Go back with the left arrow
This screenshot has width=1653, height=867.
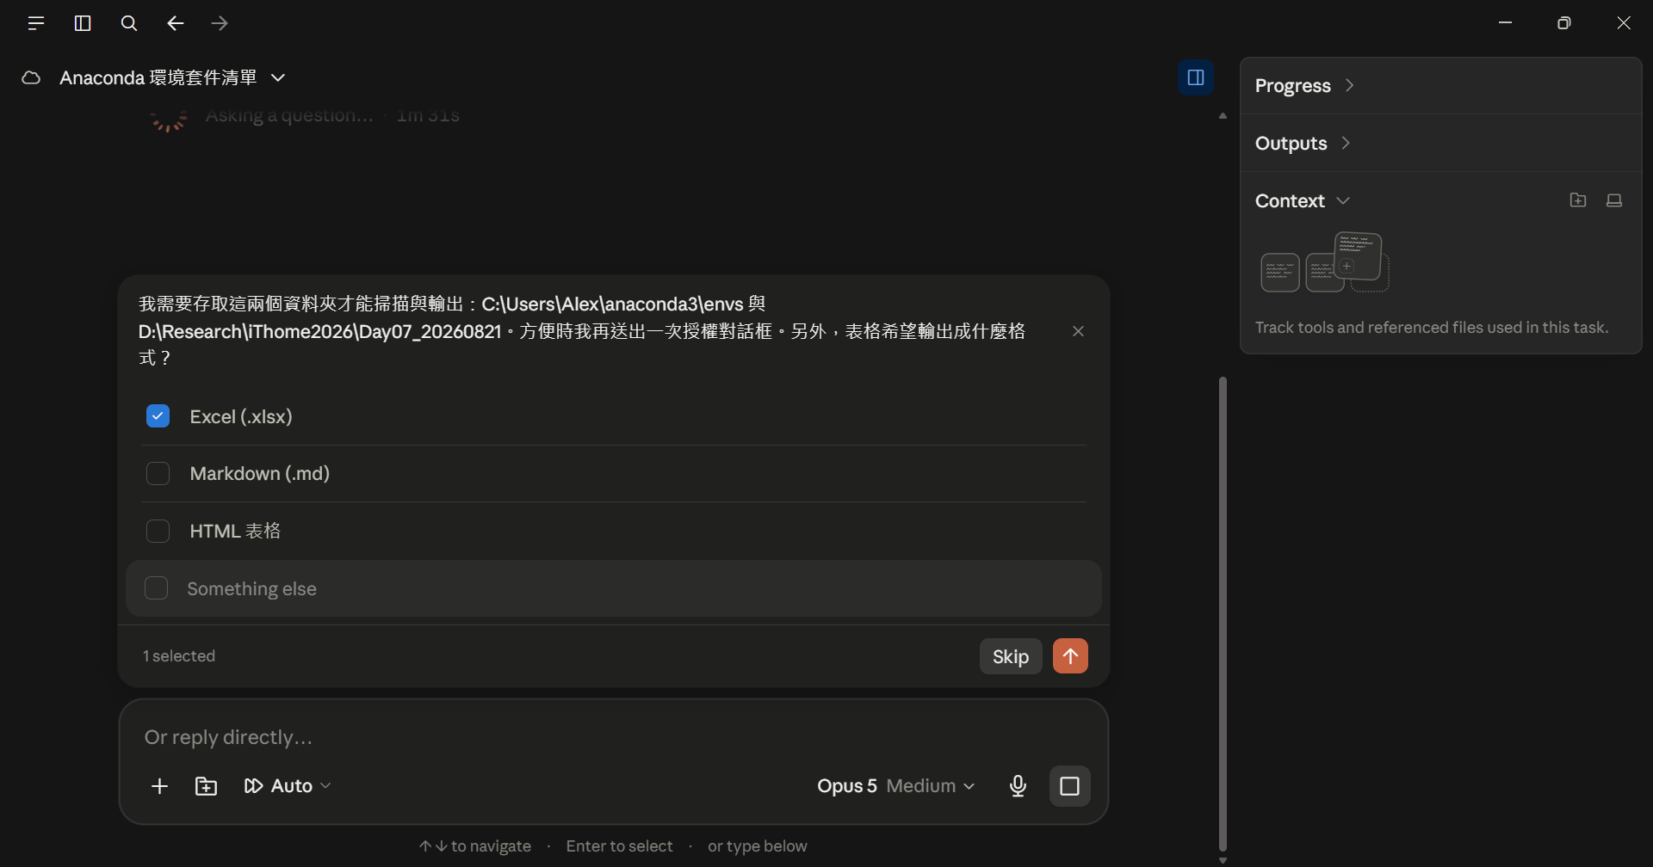pyautogui.click(x=176, y=23)
